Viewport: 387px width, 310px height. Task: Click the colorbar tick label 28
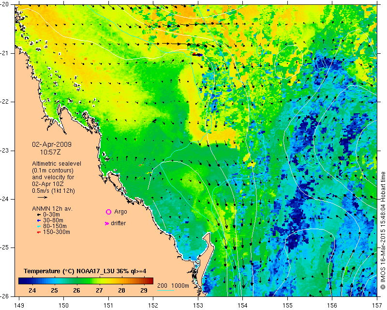pyautogui.click(x=121, y=290)
